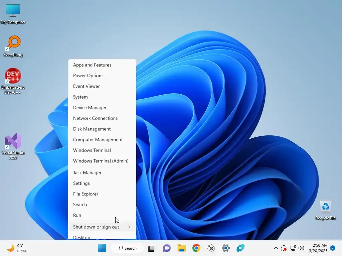Open Disk Management from the menu
The width and height of the screenshot is (342, 256).
(102, 129)
